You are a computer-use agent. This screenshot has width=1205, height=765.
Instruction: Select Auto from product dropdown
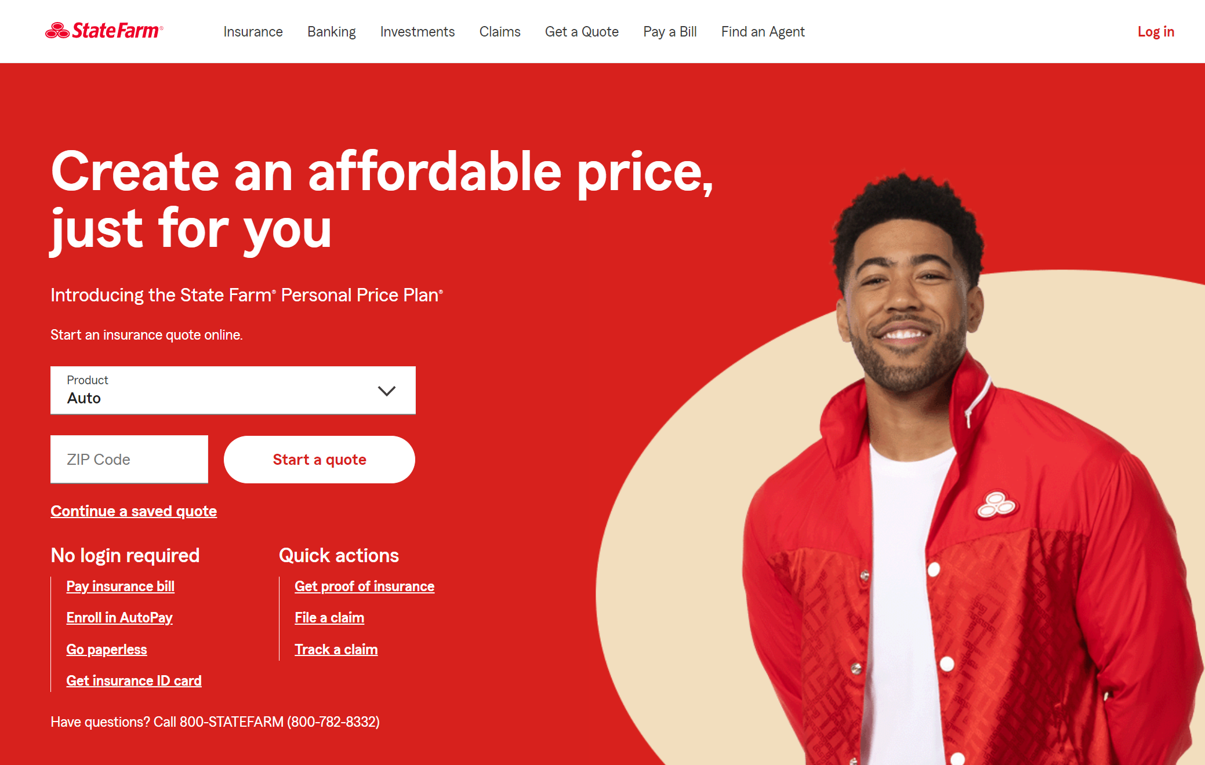[233, 391]
